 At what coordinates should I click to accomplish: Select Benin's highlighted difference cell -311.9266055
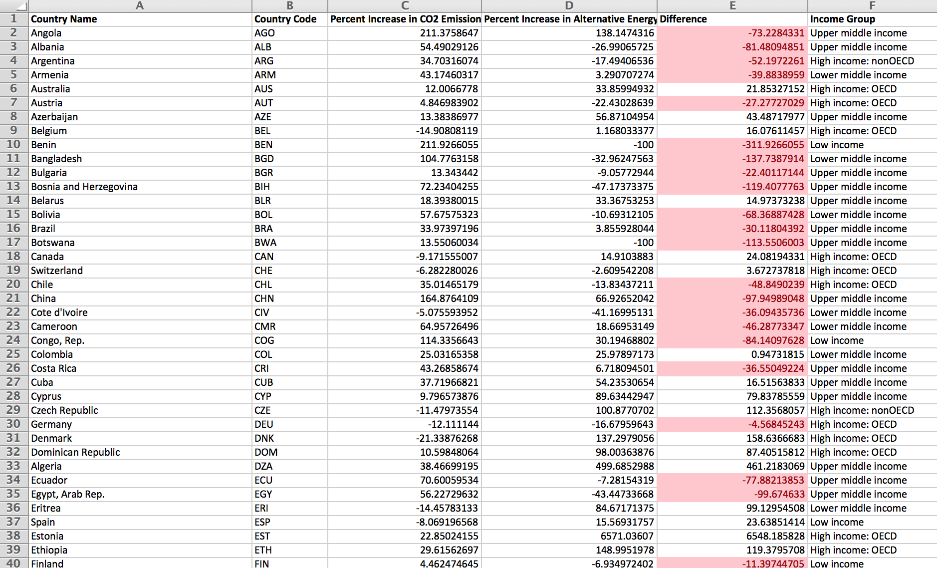click(x=773, y=145)
